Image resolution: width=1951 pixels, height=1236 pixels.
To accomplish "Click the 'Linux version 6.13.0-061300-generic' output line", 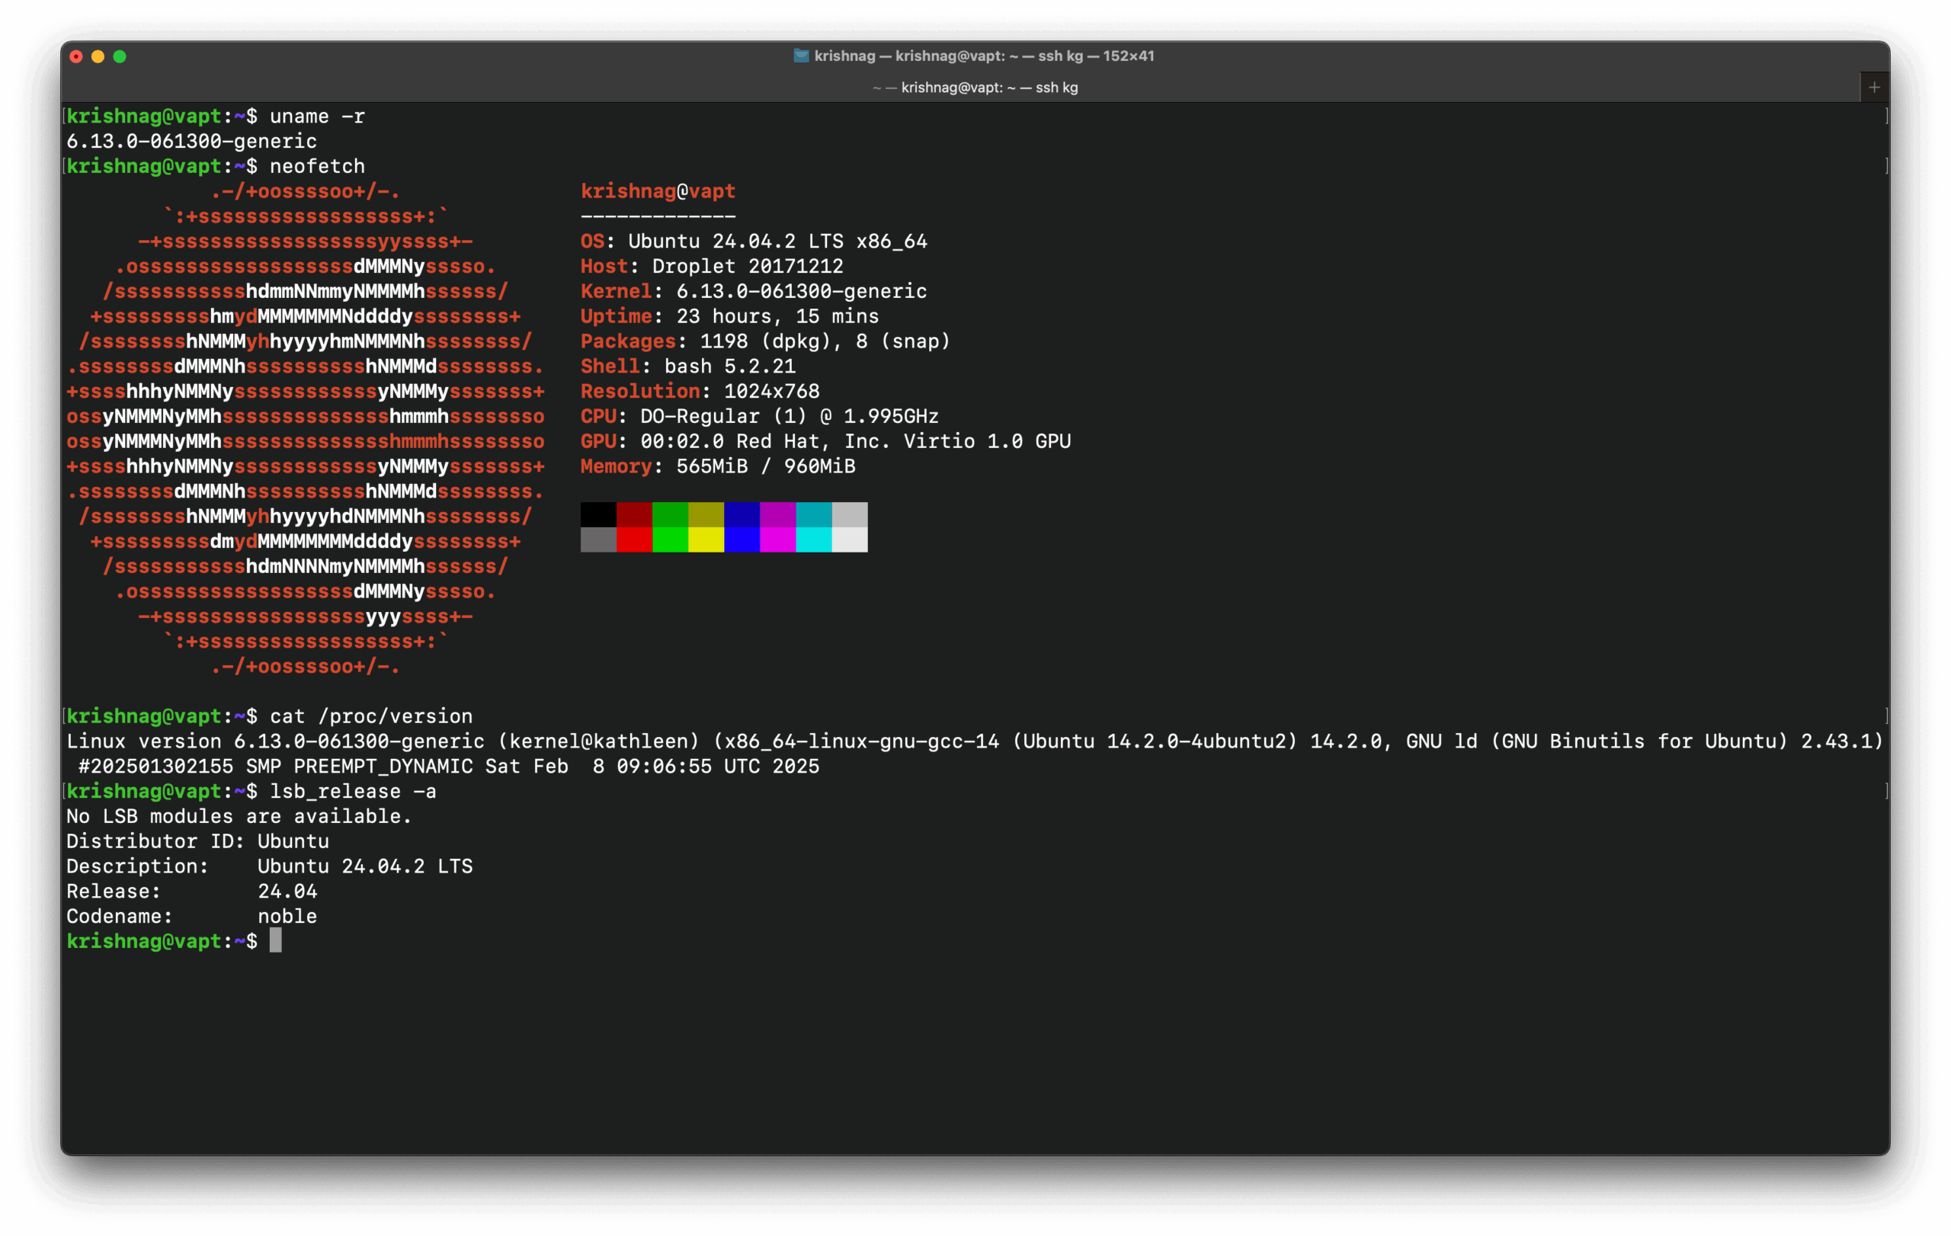I will (975, 742).
